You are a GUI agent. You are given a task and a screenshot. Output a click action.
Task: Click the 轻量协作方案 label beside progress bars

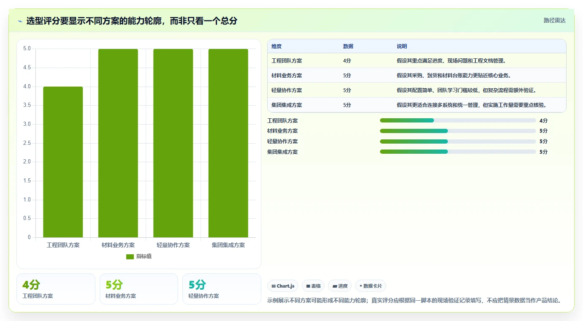(282, 141)
